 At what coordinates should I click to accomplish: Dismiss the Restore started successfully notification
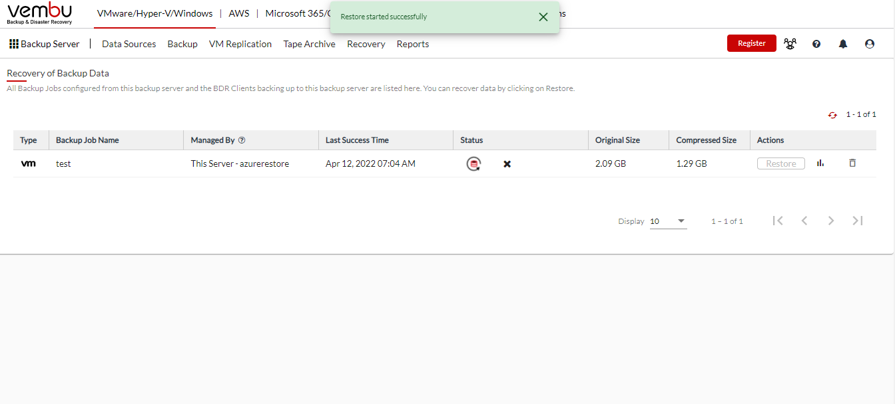pos(543,17)
